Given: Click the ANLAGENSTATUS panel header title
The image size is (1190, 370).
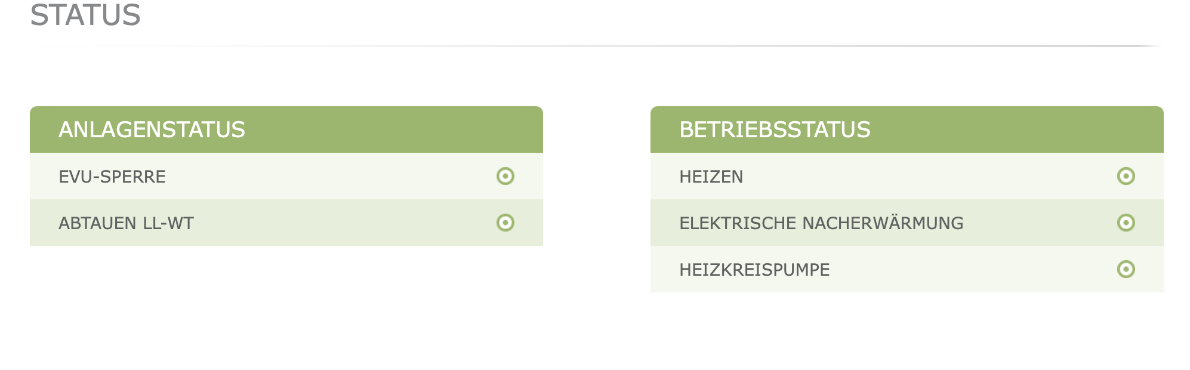Looking at the screenshot, I should pos(152,129).
